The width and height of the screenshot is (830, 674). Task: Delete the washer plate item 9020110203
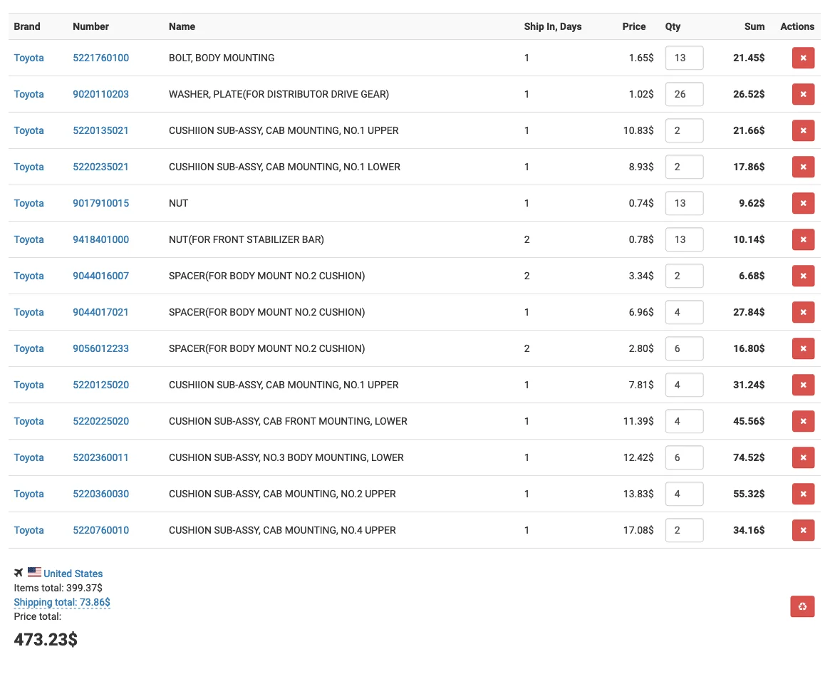click(x=803, y=94)
